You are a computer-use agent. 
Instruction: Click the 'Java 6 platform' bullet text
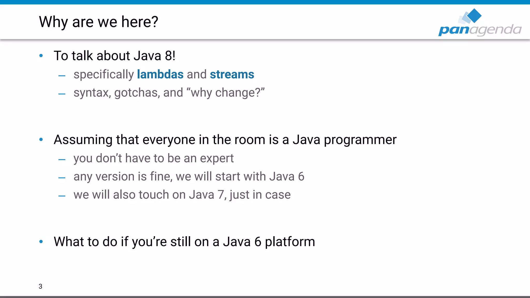click(x=184, y=242)
